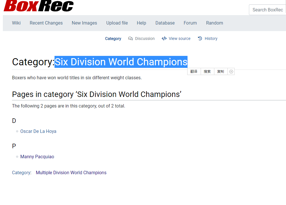Click the settings icon in selection popup
The height and width of the screenshot is (205, 286).
tap(231, 72)
